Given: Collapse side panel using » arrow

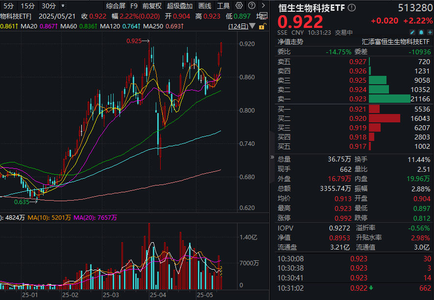Looking at the screenshot, I should [273, 158].
